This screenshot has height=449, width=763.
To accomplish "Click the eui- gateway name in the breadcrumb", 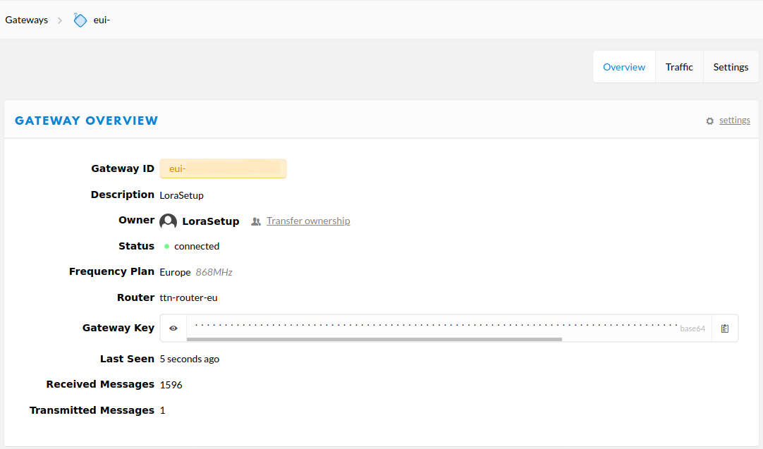I will tap(102, 20).
